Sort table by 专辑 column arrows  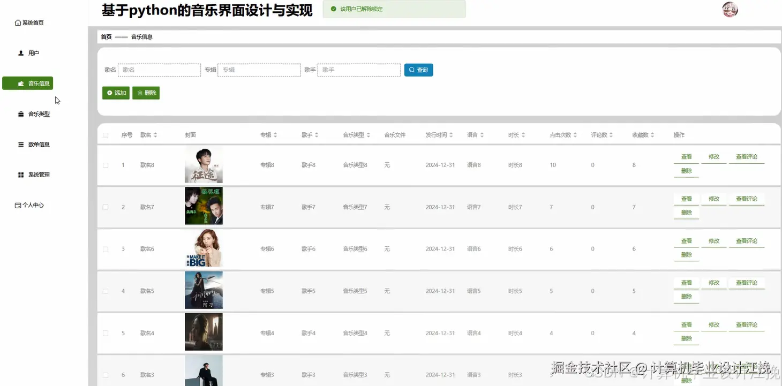coord(275,135)
